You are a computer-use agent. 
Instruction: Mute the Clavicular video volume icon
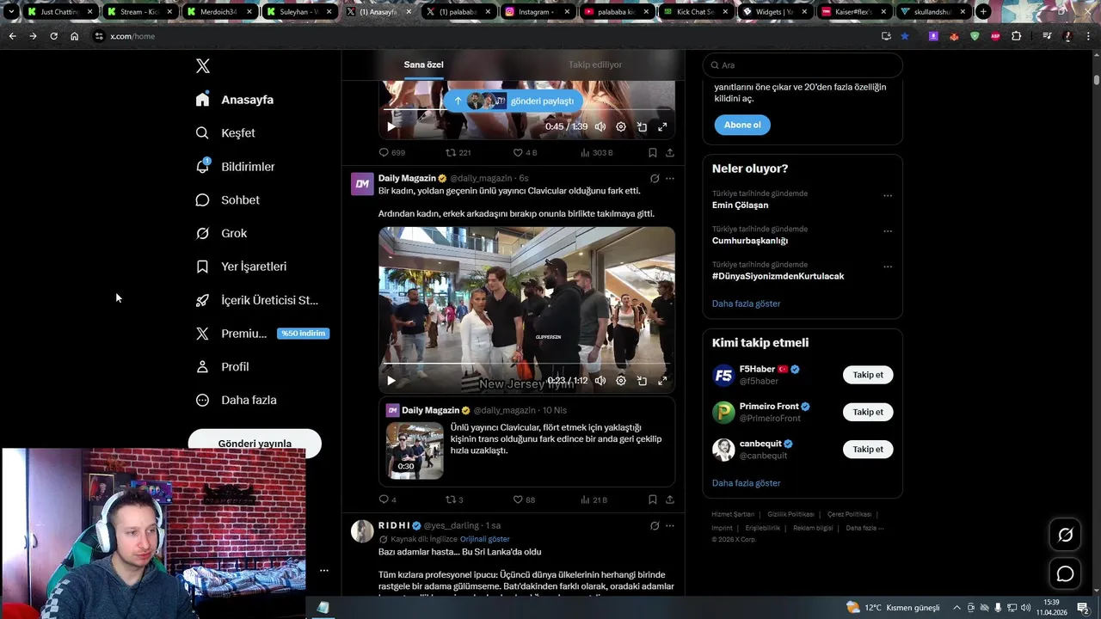tap(600, 381)
